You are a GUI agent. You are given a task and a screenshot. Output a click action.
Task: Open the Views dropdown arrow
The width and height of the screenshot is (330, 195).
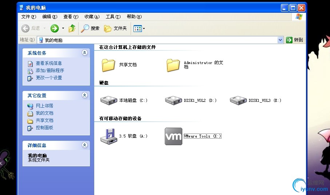[144, 28]
